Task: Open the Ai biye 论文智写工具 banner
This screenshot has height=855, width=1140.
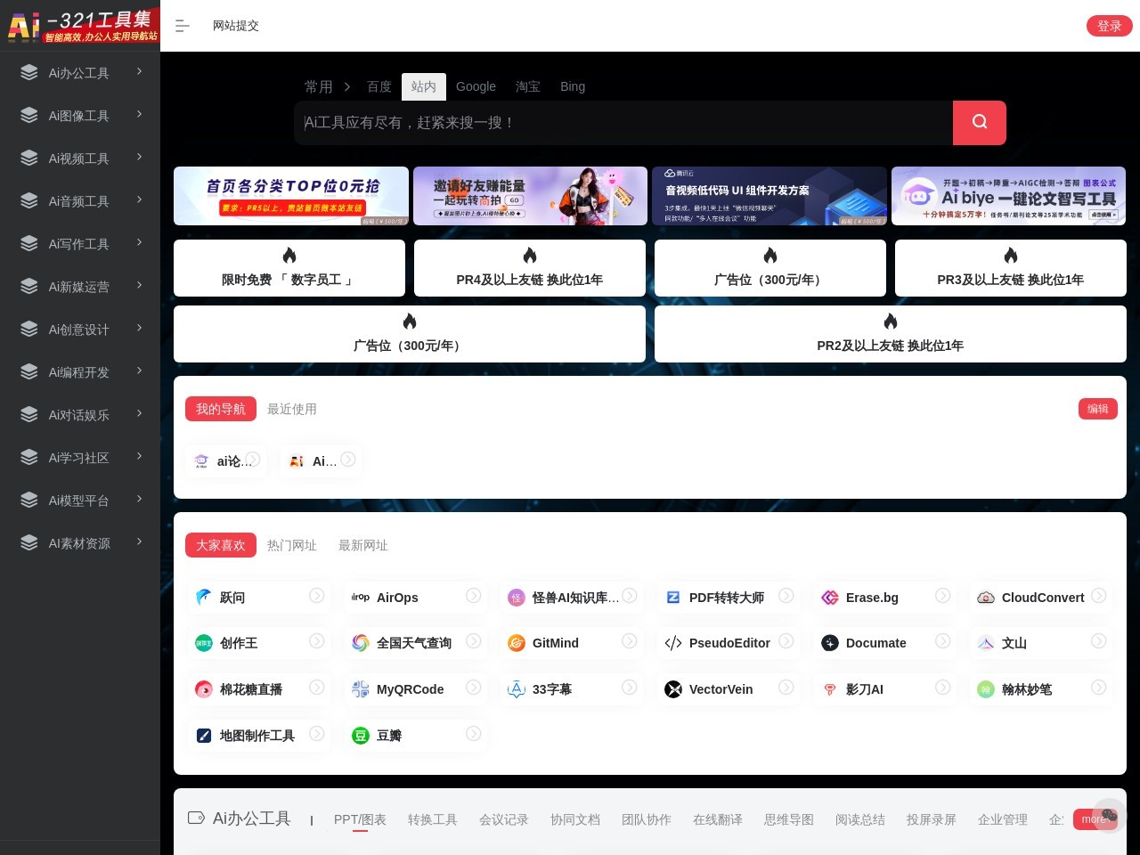Action: [1008, 196]
